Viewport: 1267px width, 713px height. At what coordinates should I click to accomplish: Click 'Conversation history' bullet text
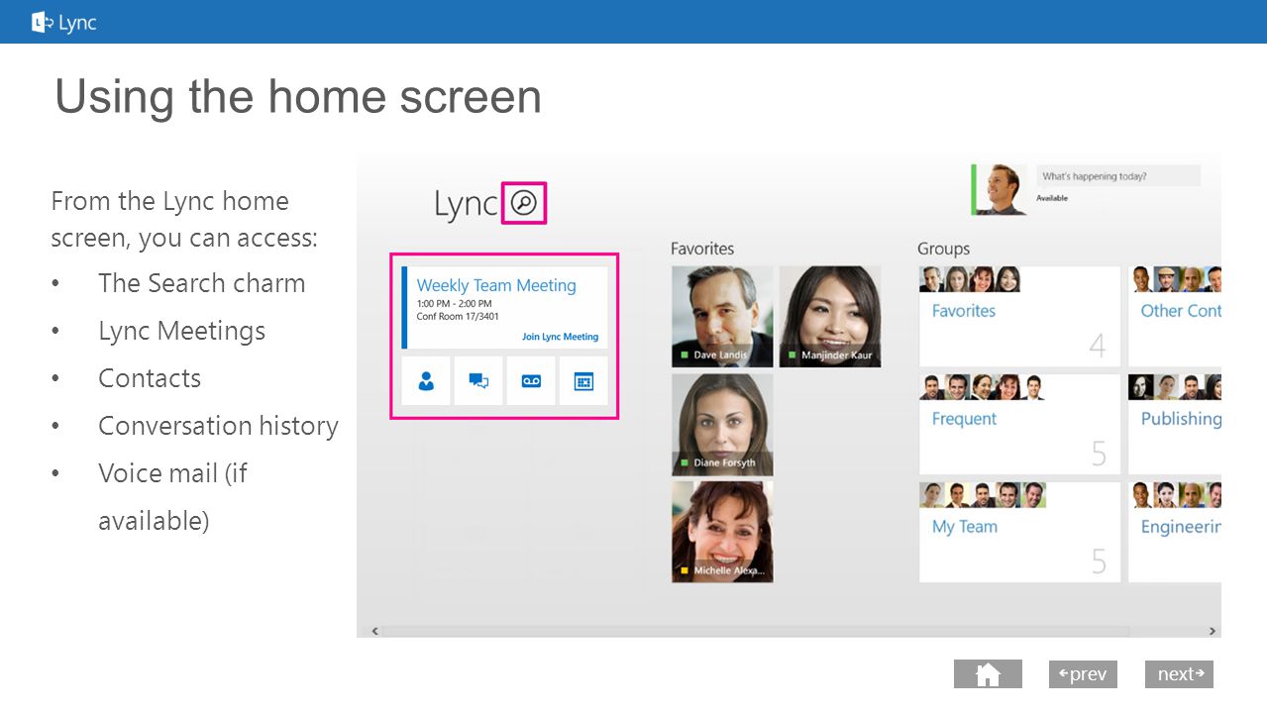218,426
